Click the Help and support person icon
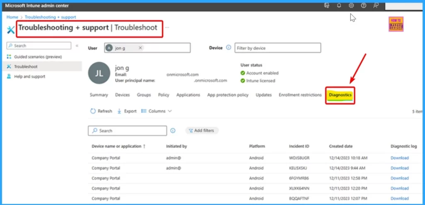Screen dimensions: 425x205 [9, 76]
